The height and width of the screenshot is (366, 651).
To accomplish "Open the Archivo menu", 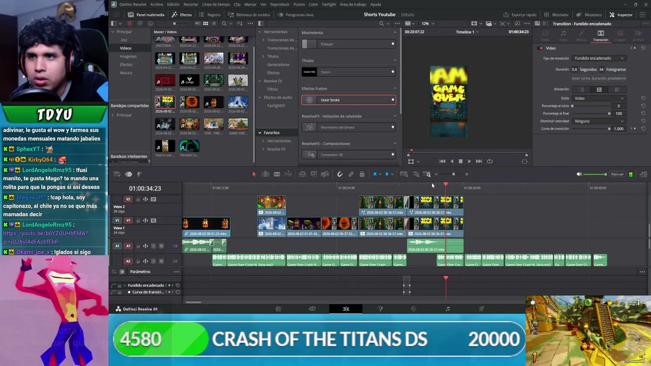I will pos(157,5).
